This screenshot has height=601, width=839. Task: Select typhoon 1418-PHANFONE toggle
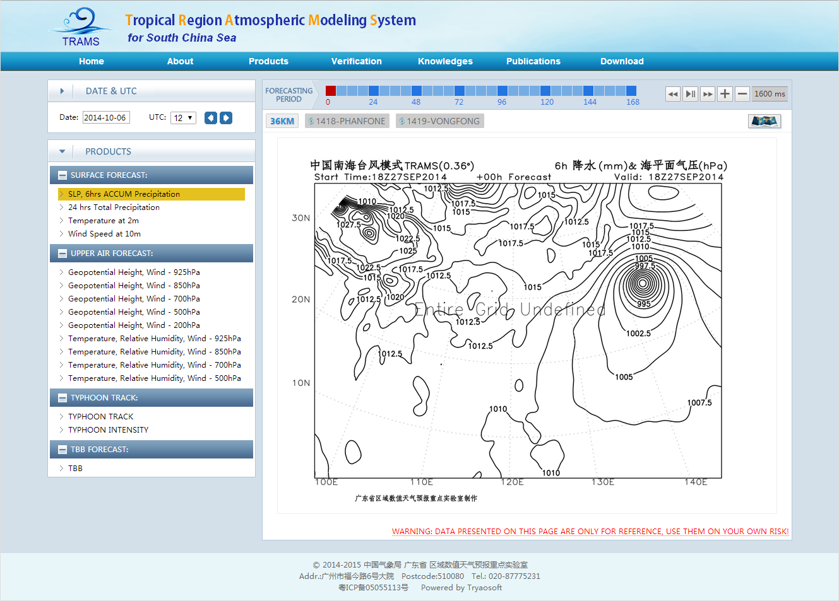click(346, 121)
